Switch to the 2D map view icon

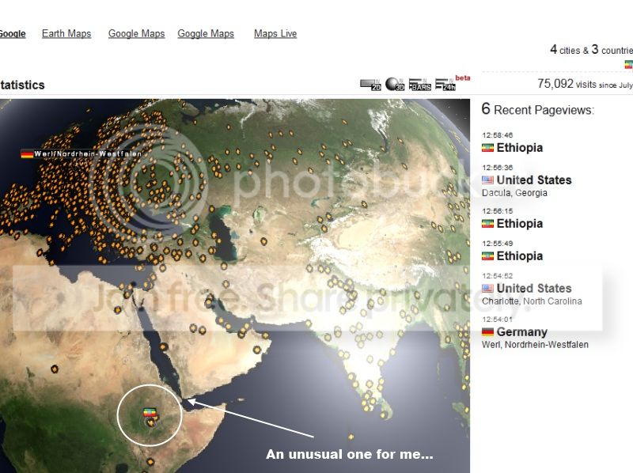(370, 85)
